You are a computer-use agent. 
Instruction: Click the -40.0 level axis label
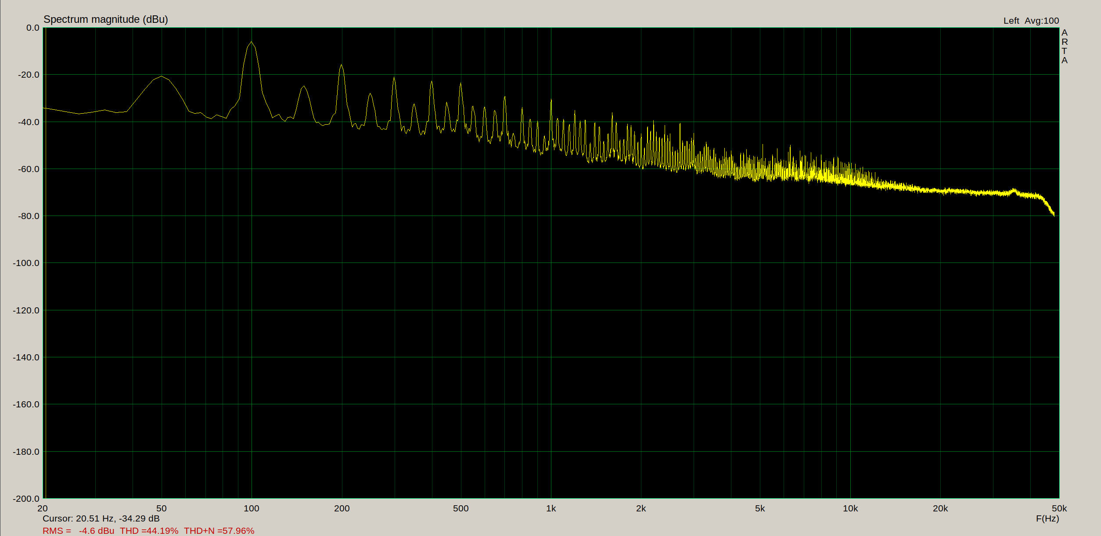click(x=29, y=122)
